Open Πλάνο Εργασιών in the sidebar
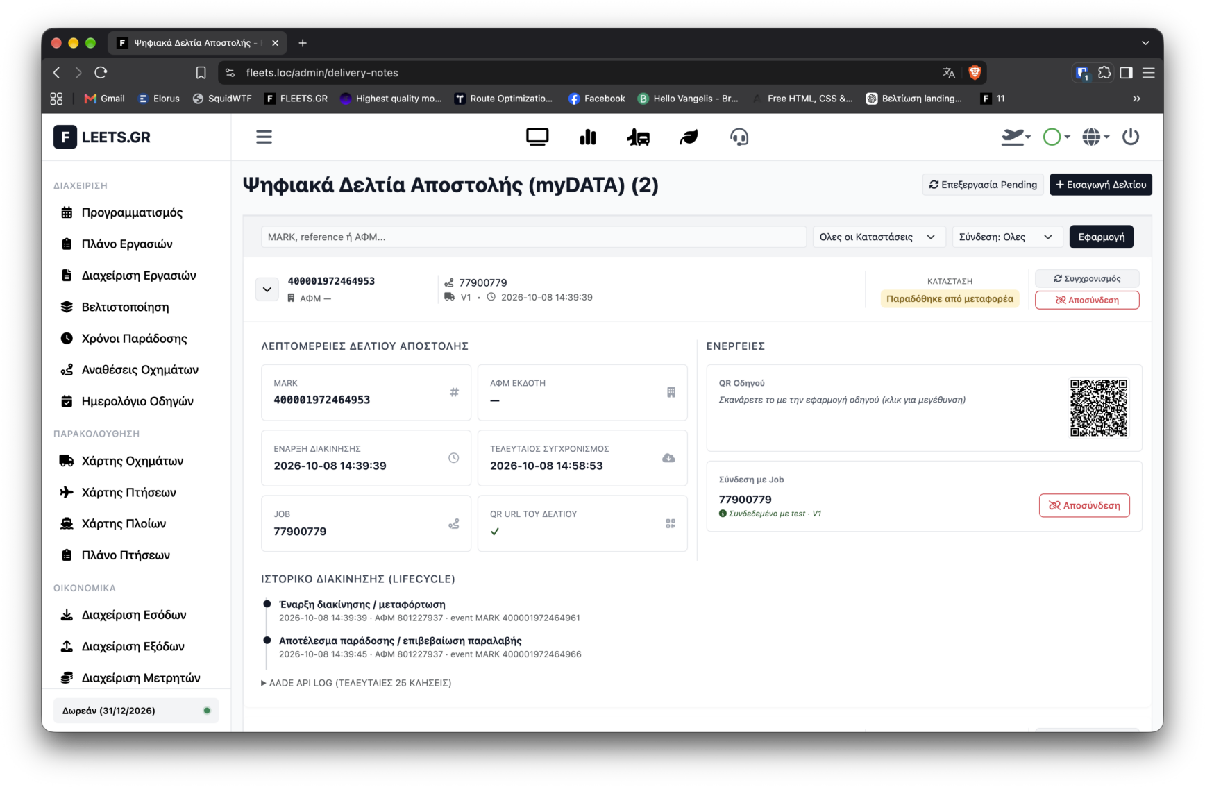The height and width of the screenshot is (787, 1205). tap(127, 244)
